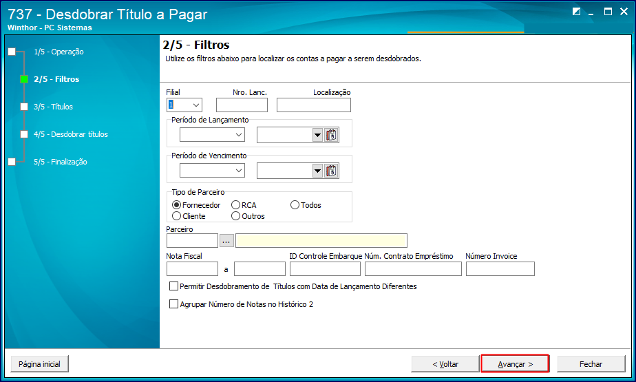
Task: Click the Núm. Contrato Empréstimo field
Action: click(413, 269)
